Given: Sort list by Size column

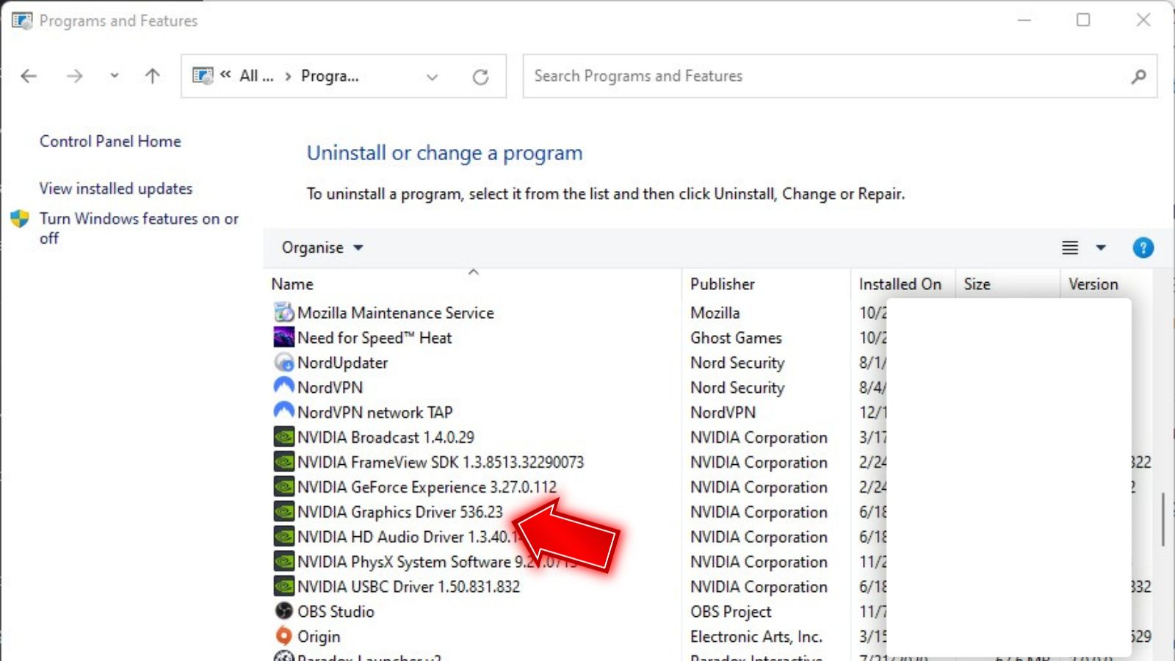Looking at the screenshot, I should 977,284.
